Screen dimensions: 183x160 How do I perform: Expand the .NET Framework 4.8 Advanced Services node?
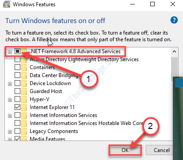[x=10, y=52]
